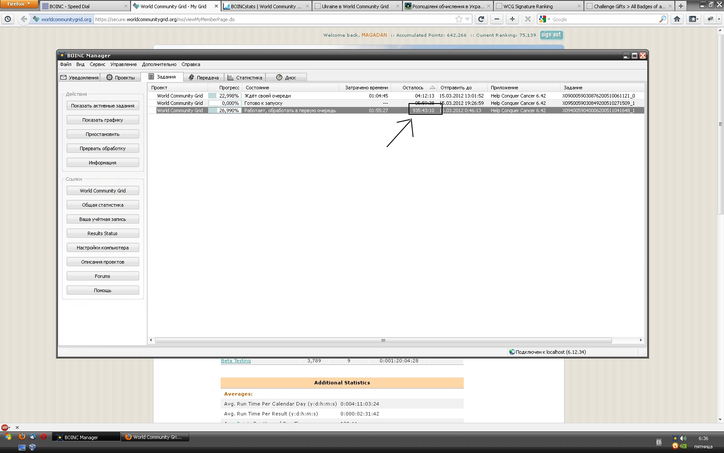Click the search magnifier icon
724x453 pixels.
[663, 19]
